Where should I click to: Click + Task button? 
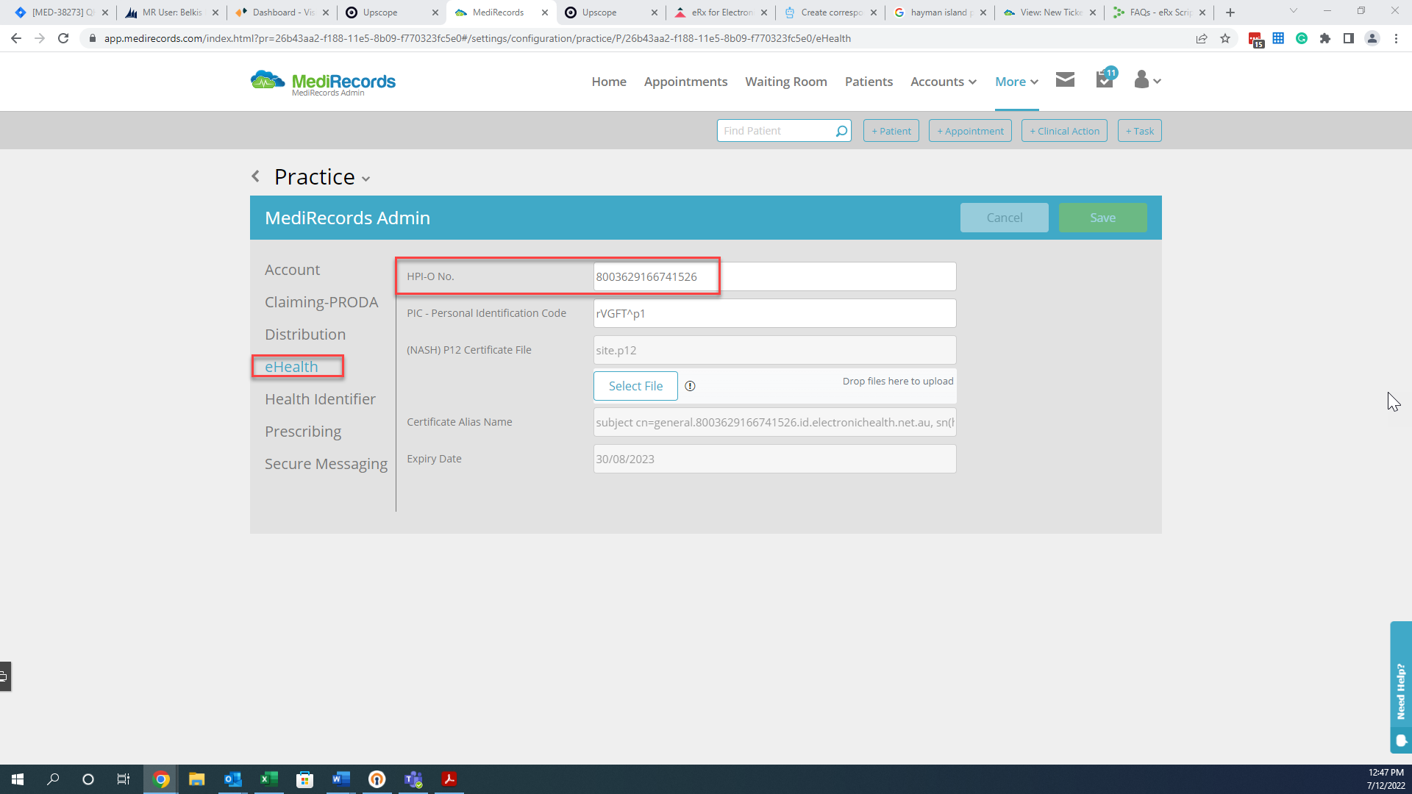point(1139,131)
